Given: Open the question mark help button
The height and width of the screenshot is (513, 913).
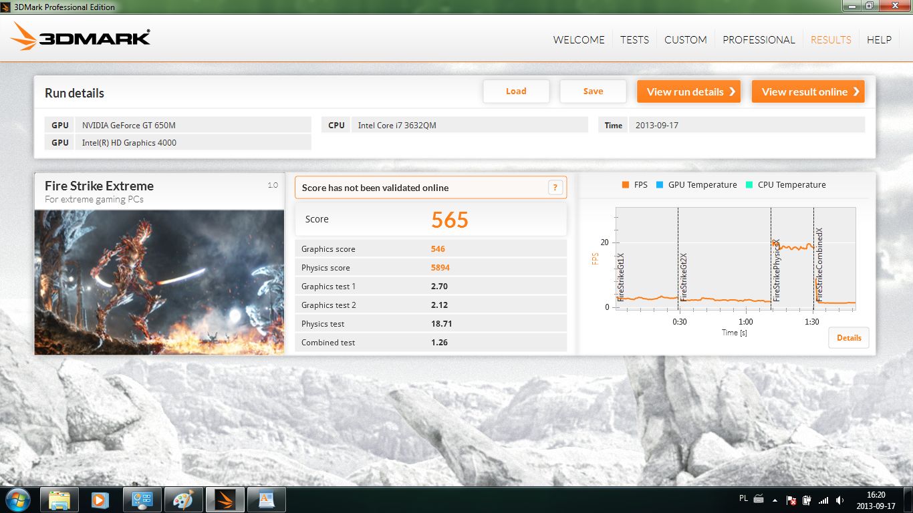Looking at the screenshot, I should click(555, 188).
